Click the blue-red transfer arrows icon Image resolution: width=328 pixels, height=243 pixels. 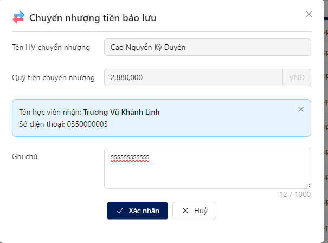click(18, 17)
